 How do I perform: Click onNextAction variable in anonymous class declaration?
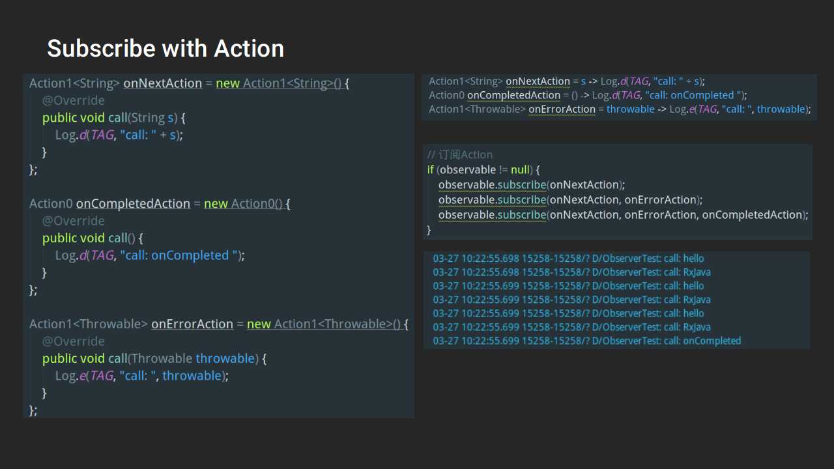click(162, 83)
